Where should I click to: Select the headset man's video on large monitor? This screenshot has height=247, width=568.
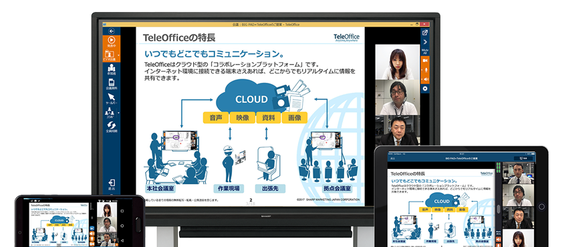pyautogui.click(x=397, y=97)
